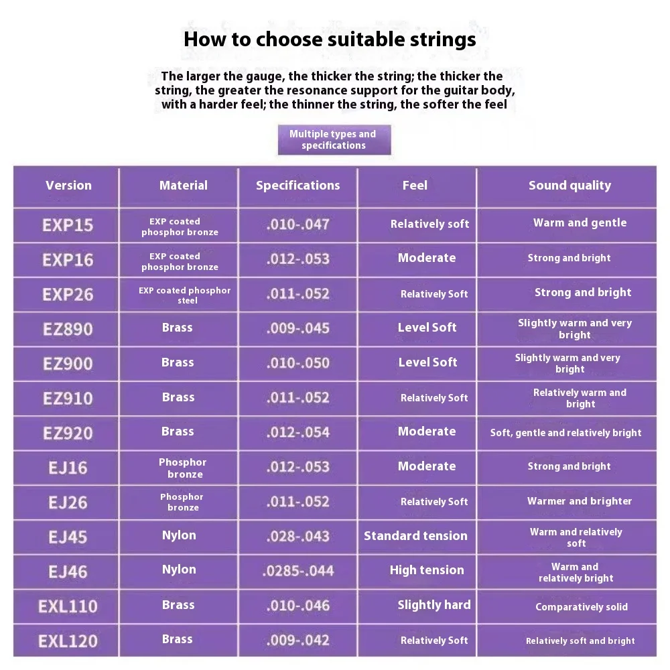Select the EXP16 version cell

point(68,260)
